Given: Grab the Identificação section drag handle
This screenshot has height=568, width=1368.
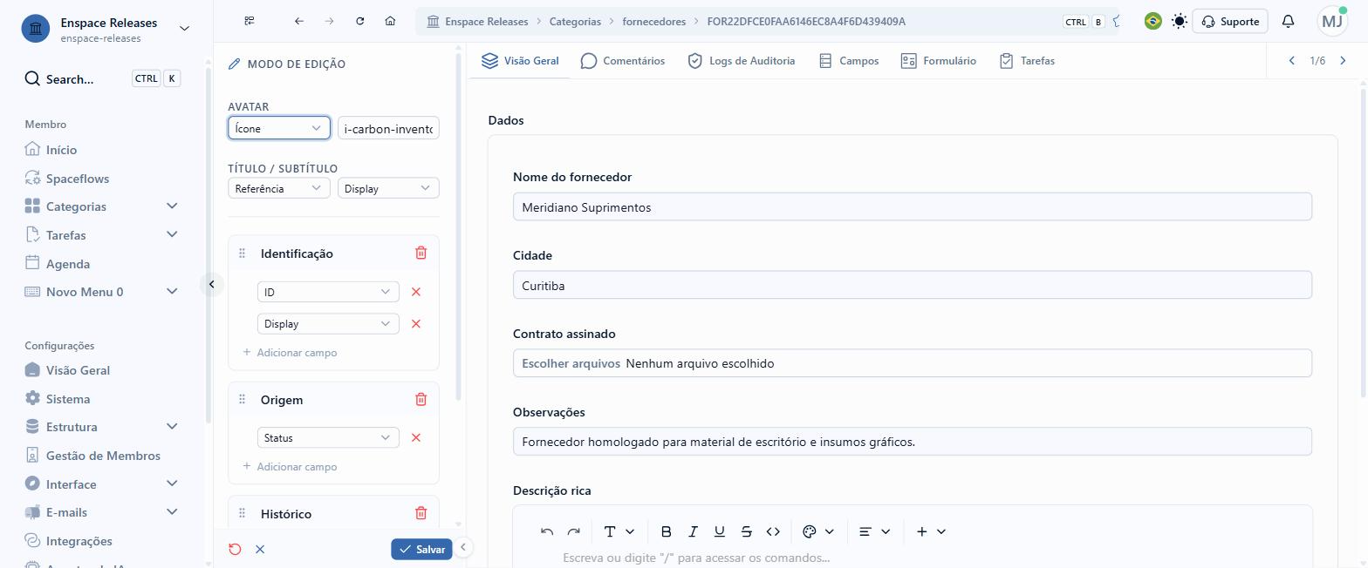Looking at the screenshot, I should (x=243, y=254).
